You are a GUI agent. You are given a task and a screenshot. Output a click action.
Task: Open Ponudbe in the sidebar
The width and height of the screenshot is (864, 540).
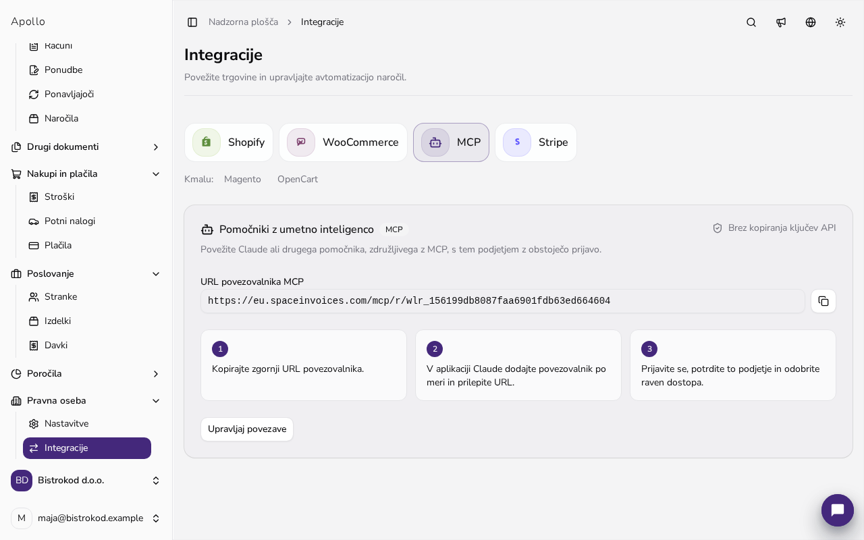[87, 70]
